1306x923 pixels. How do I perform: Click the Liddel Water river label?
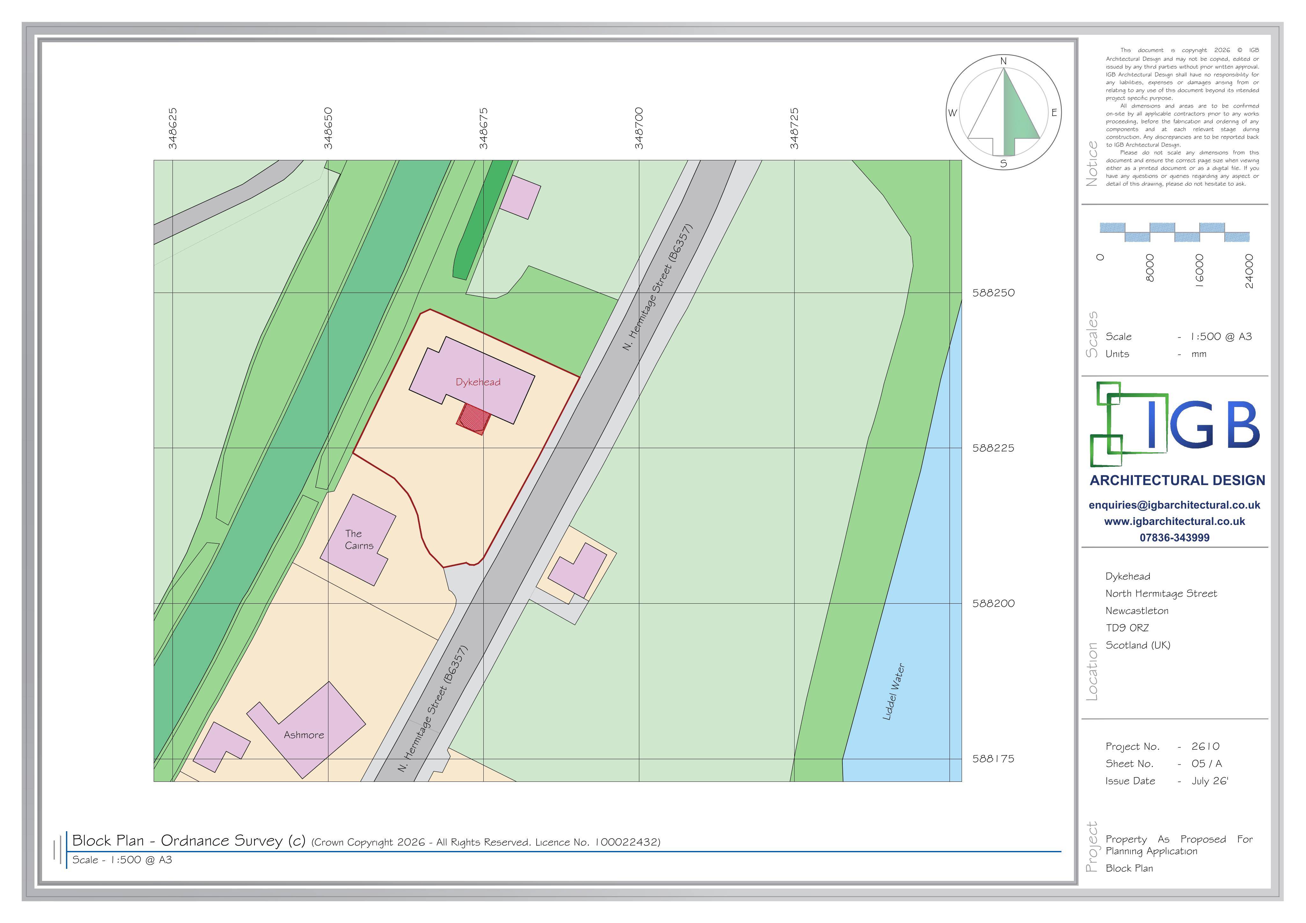[893, 692]
